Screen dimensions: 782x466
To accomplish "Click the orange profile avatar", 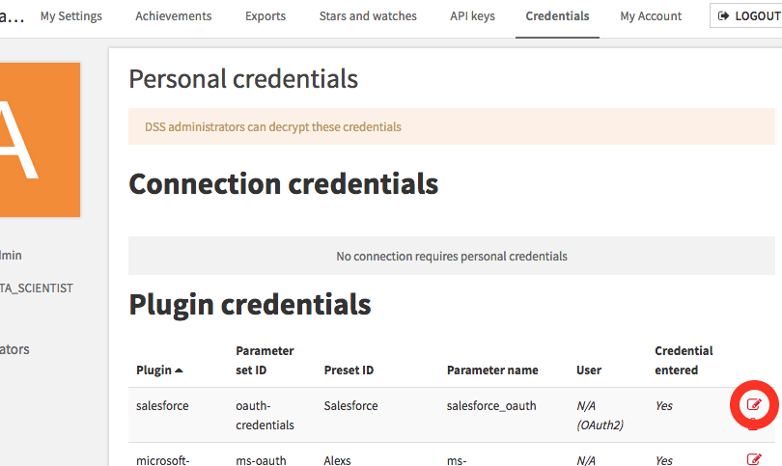I will (39, 140).
